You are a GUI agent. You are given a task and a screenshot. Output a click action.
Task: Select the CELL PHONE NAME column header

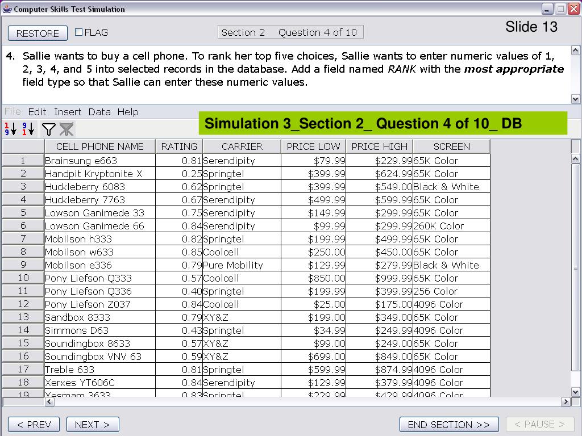(x=100, y=146)
